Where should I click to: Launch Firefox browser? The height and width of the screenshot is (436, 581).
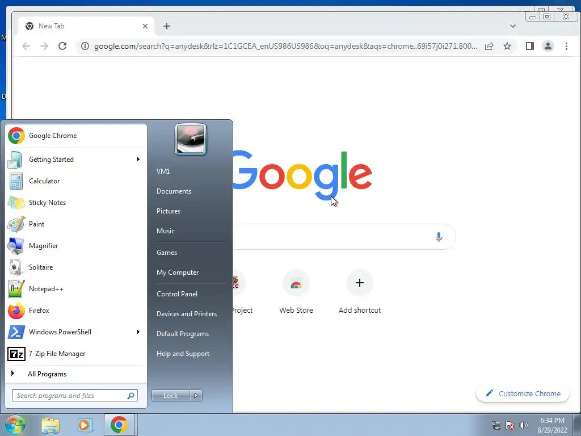coord(76,311)
